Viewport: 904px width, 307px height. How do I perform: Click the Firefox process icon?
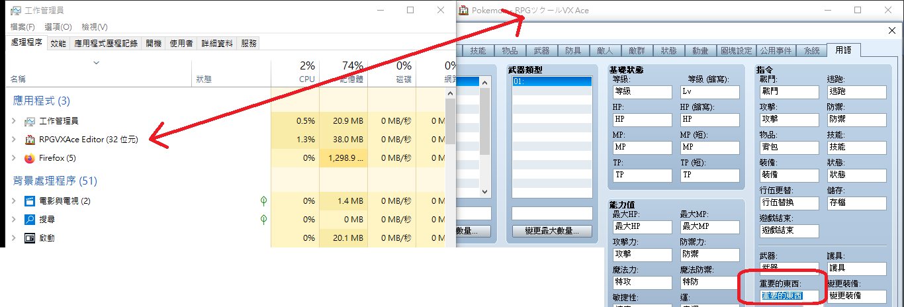29,158
